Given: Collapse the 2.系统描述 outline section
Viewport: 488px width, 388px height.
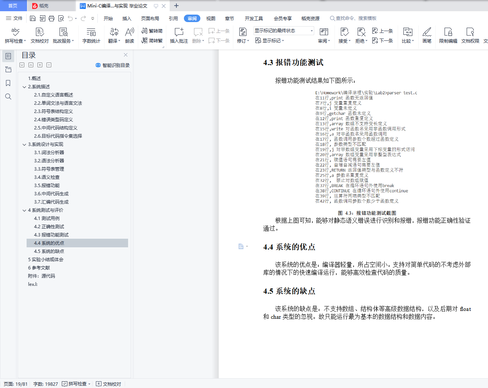Looking at the screenshot, I should coord(24,86).
